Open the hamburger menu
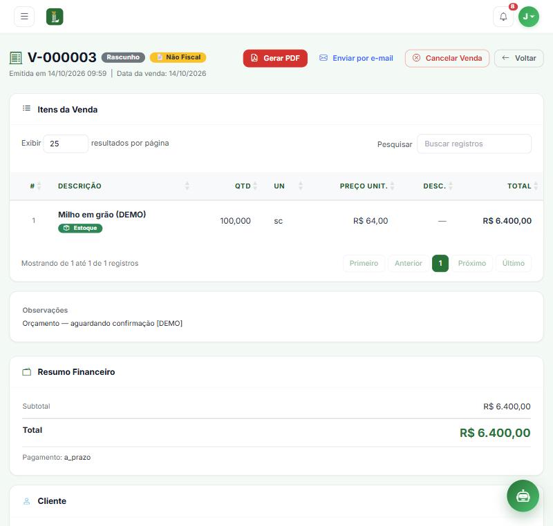This screenshot has height=526, width=553. click(x=24, y=17)
